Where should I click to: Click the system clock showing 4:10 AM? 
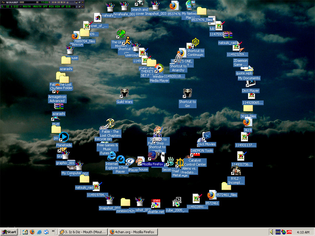coord(303,232)
